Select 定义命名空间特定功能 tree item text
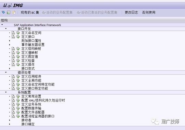The image size is (185, 130). pos(38,84)
